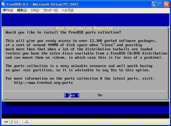Click the http://www.freebsd.org/ports URL text
Viewport: 171px width, 126px height.
click(43, 83)
